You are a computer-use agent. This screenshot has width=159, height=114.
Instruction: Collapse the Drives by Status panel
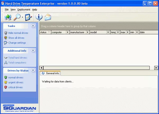coord(33,70)
